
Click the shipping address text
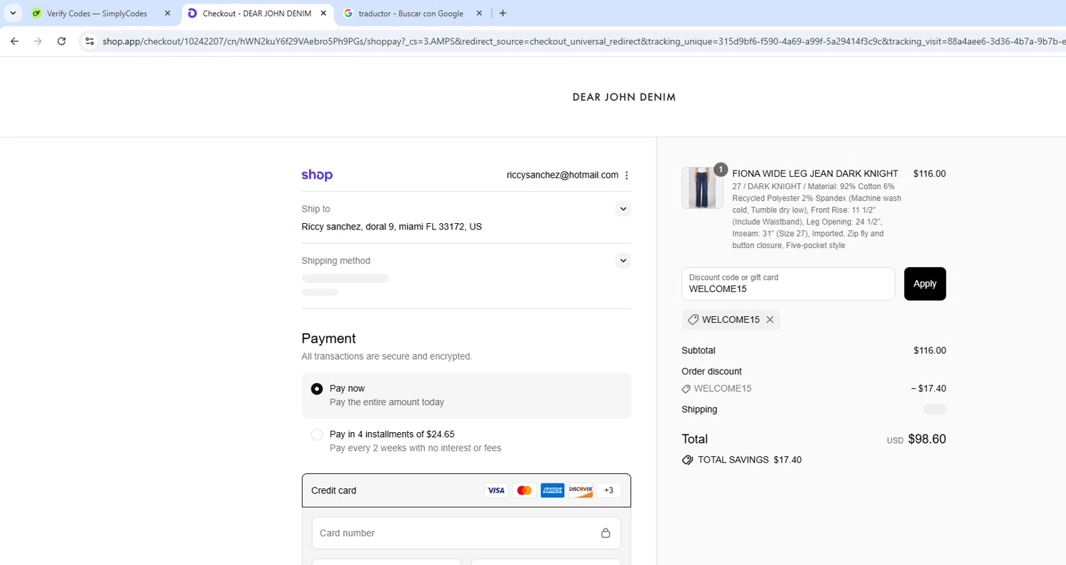coord(392,227)
